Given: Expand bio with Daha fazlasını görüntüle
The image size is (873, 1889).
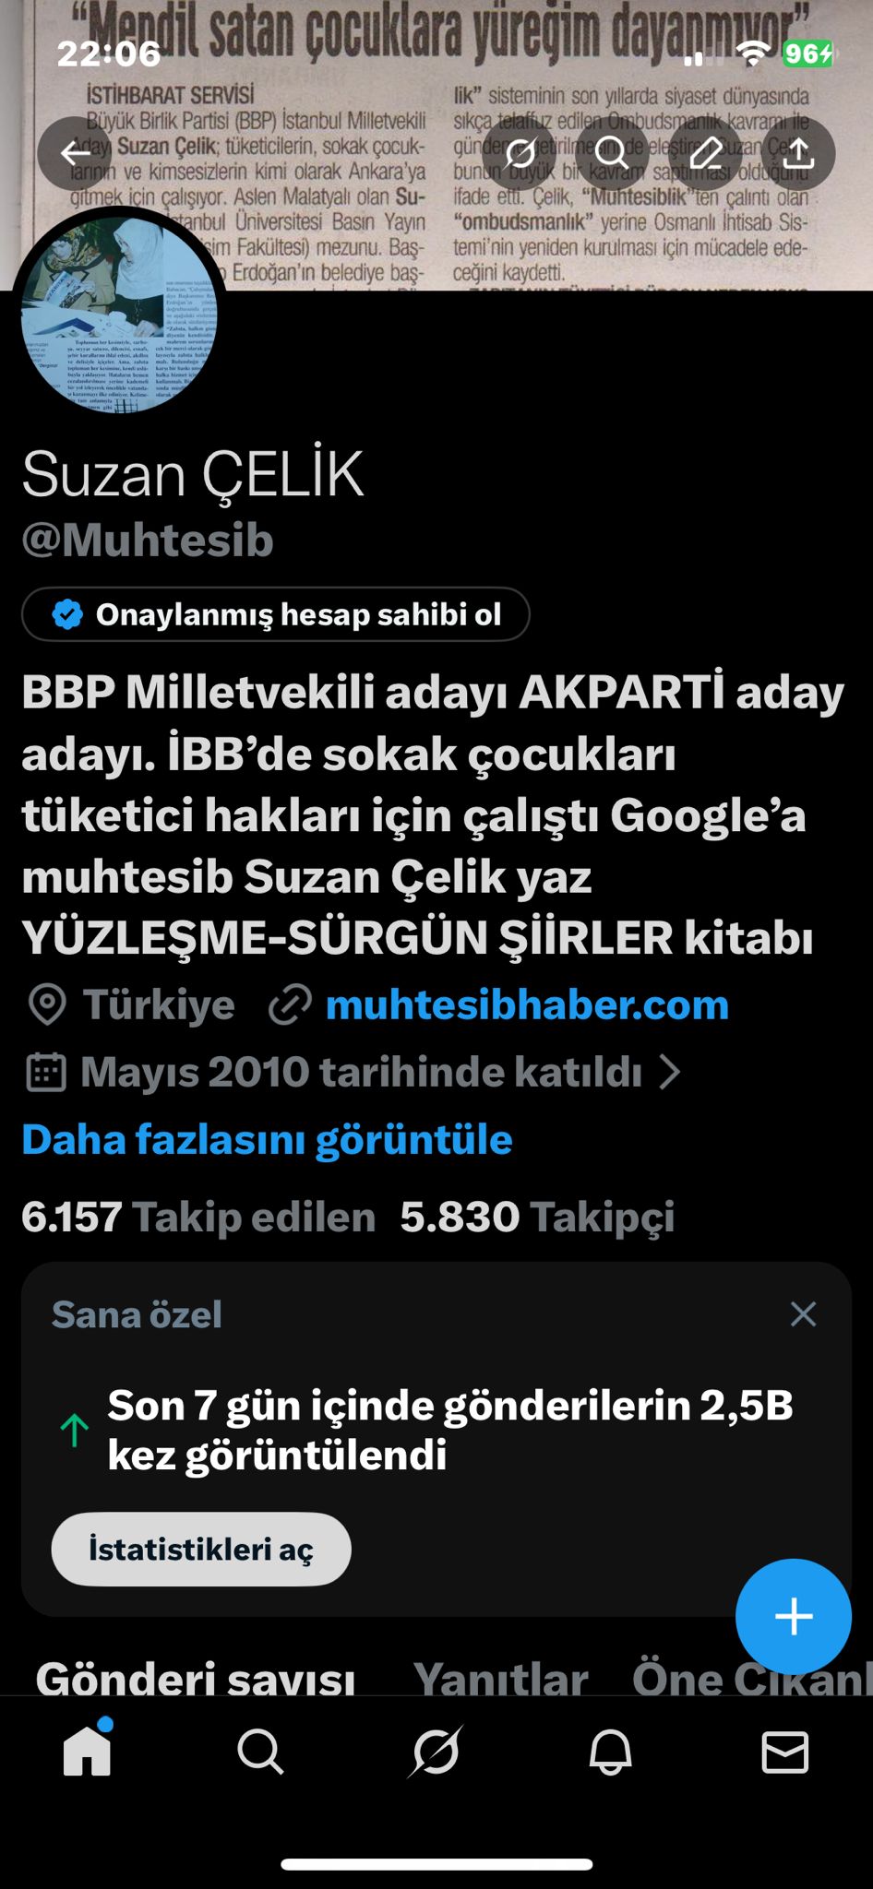Looking at the screenshot, I should point(267,1139).
